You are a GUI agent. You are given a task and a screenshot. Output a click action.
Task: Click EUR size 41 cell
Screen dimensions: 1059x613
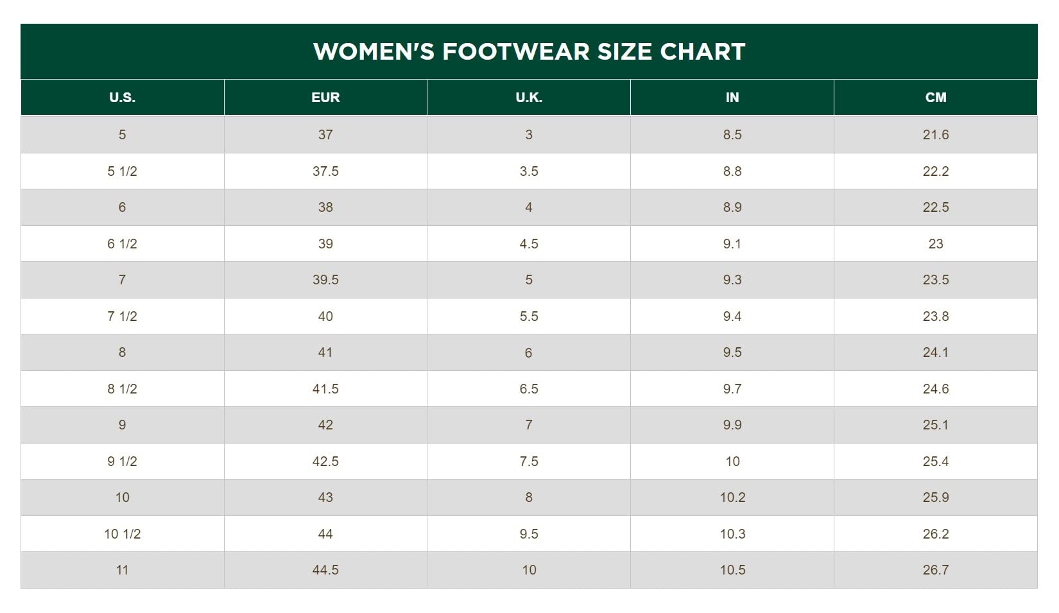(x=325, y=352)
